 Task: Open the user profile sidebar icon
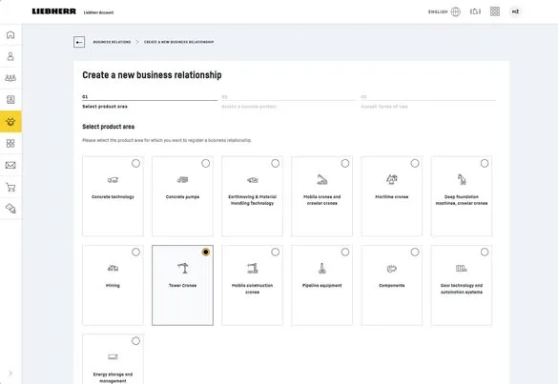[10, 56]
